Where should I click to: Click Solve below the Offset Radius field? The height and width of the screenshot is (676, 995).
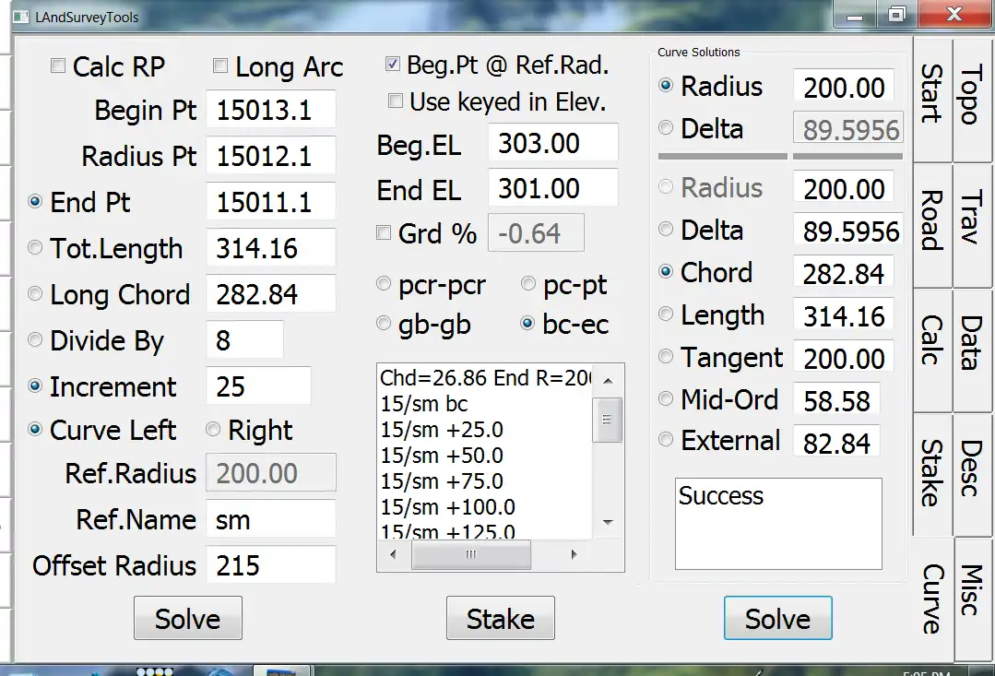[x=187, y=619]
